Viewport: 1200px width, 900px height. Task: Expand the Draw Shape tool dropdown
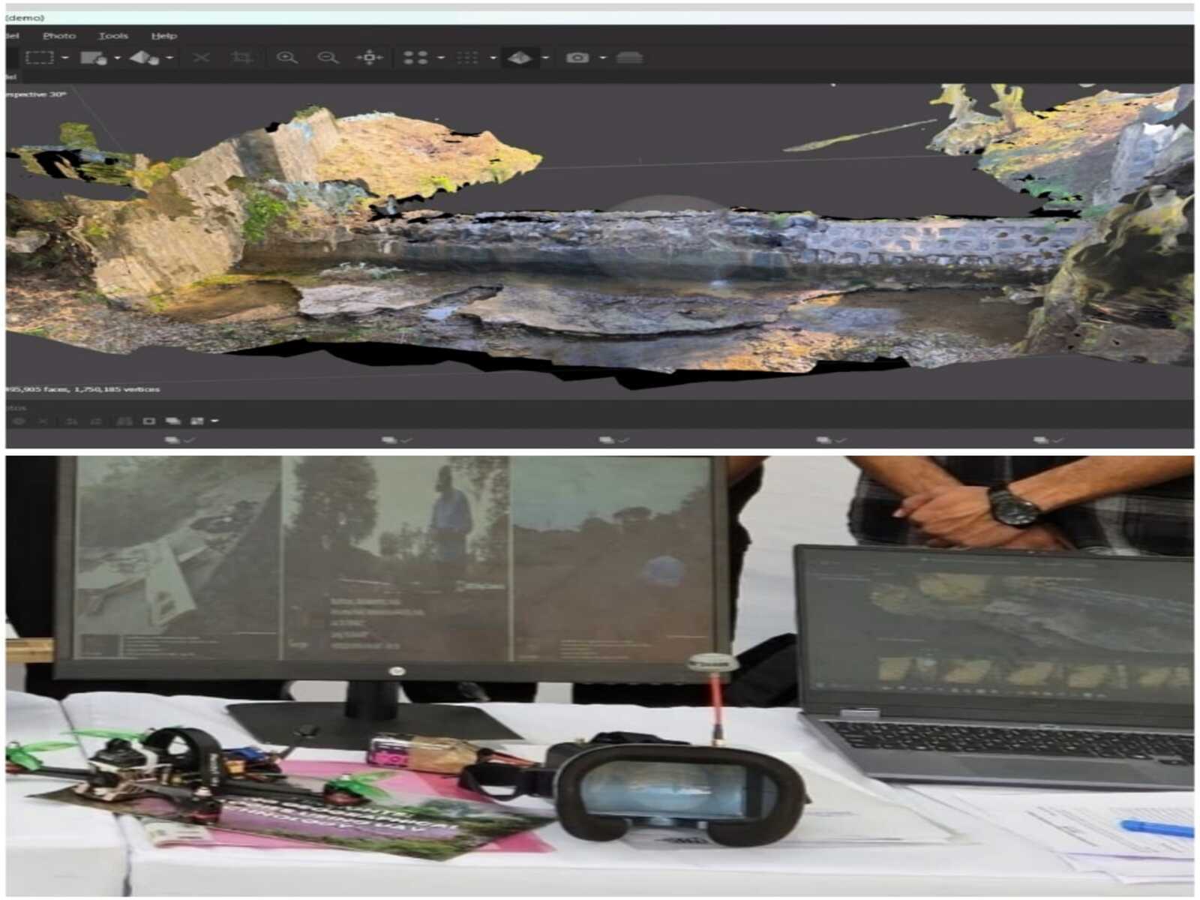pos(118,58)
